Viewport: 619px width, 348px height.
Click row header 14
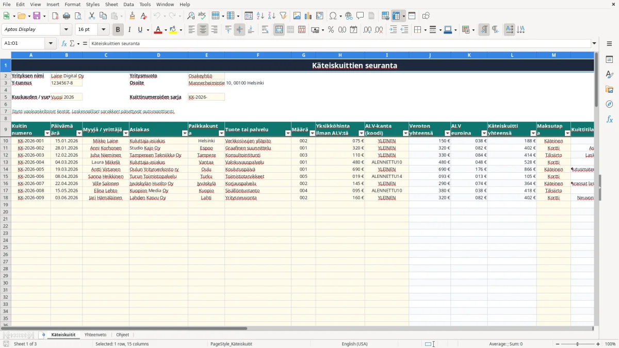(x=6, y=169)
